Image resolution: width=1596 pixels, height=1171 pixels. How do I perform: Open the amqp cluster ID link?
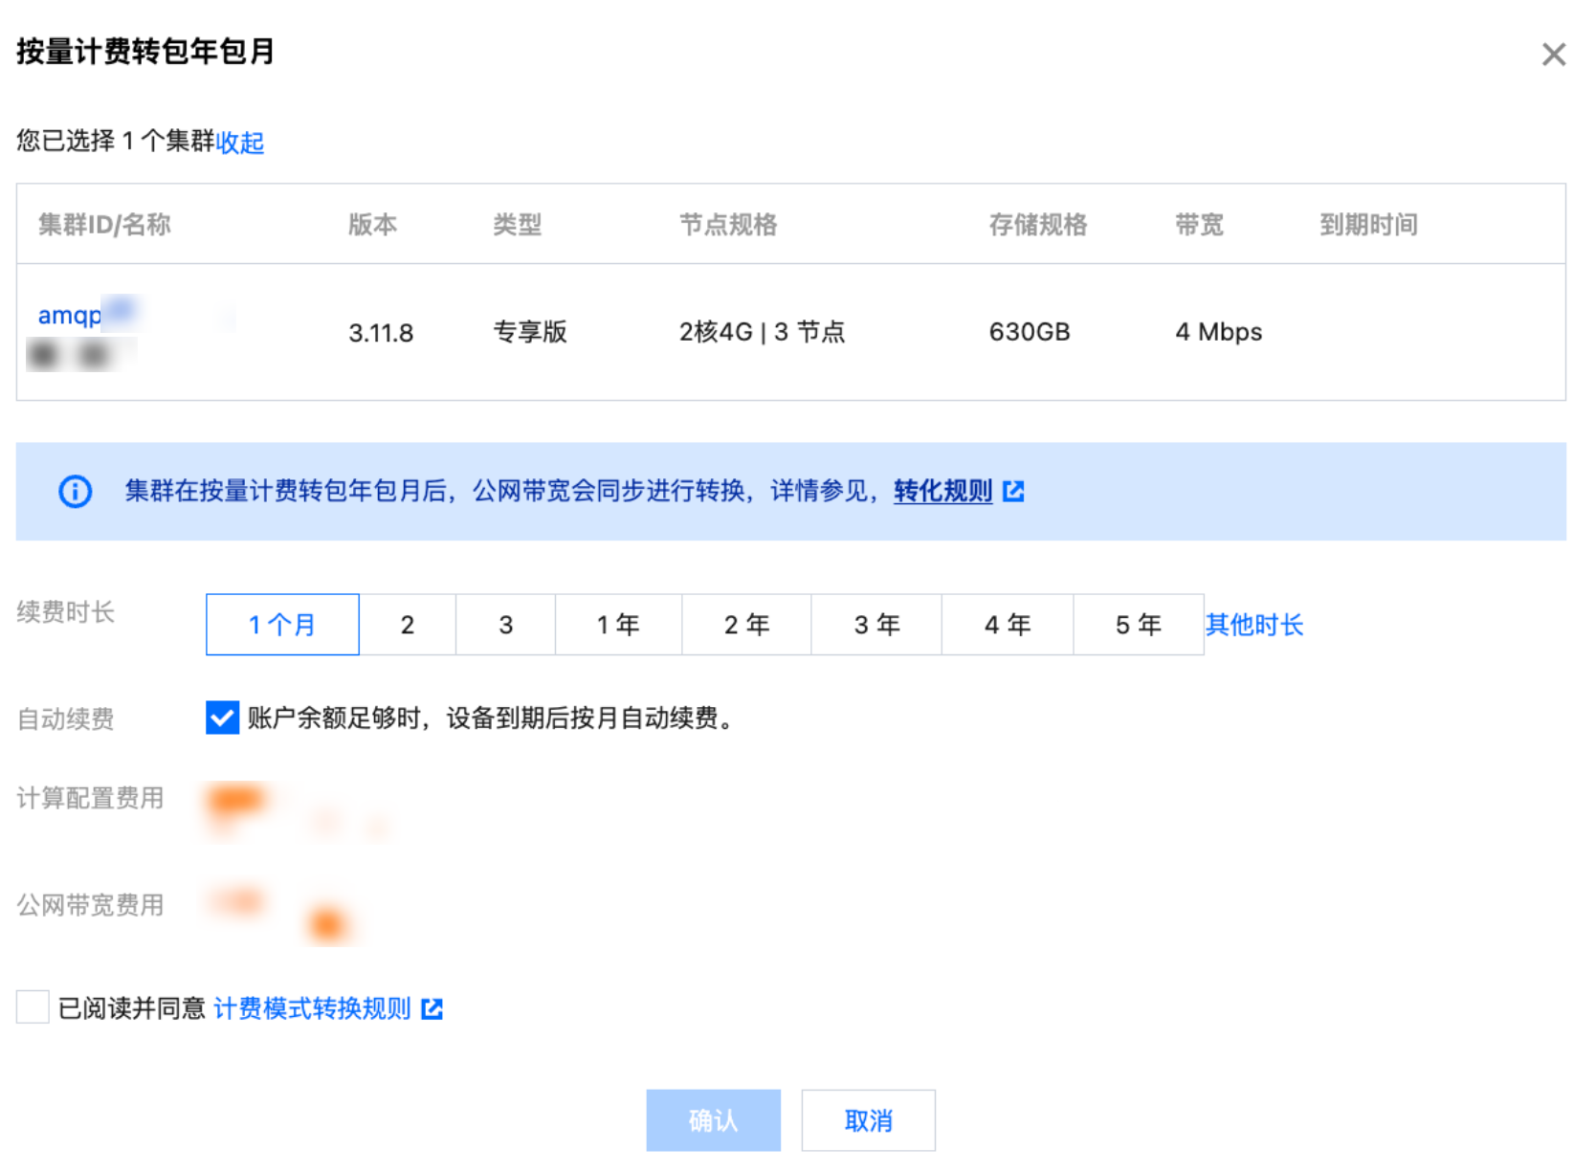click(x=70, y=315)
